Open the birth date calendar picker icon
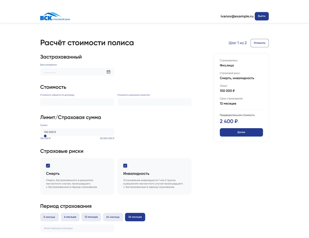309x238 pixels. [x=108, y=72]
